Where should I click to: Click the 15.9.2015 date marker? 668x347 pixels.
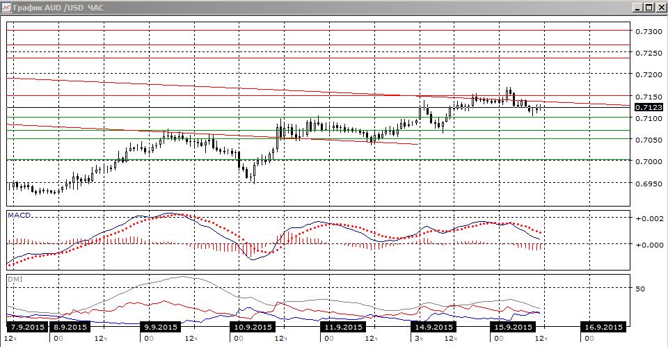(x=513, y=327)
